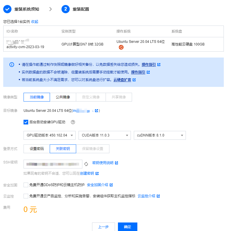Click Ubuntu Server 20.04 LTS 64位 table cell

(141, 42)
